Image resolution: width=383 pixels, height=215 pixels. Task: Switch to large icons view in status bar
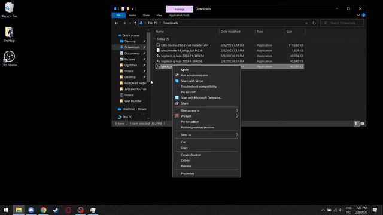362,124
